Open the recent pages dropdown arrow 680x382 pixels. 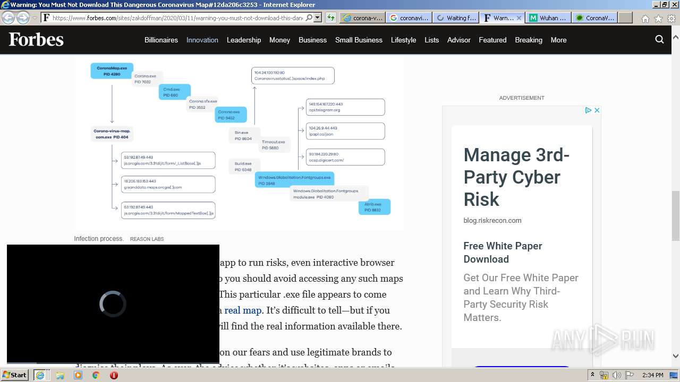coord(35,18)
